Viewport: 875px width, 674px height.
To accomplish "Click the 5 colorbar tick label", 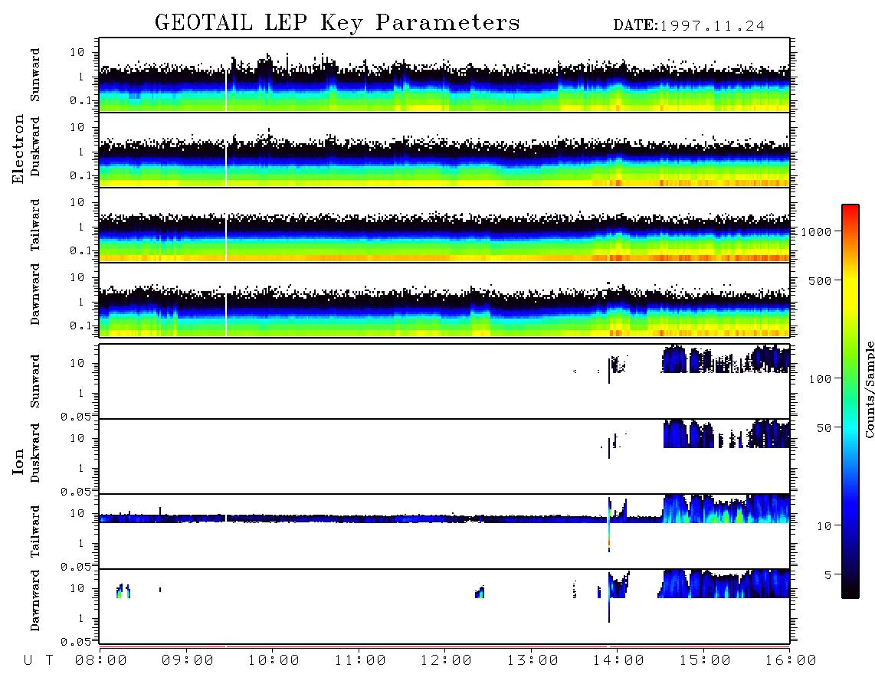I will coord(827,575).
